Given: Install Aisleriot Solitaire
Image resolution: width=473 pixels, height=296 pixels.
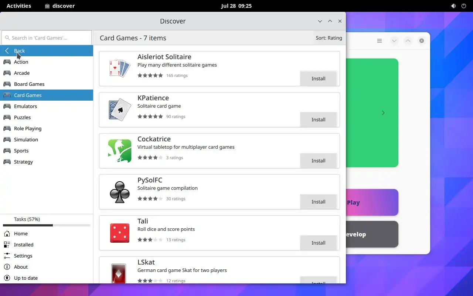Looking at the screenshot, I should (318, 78).
